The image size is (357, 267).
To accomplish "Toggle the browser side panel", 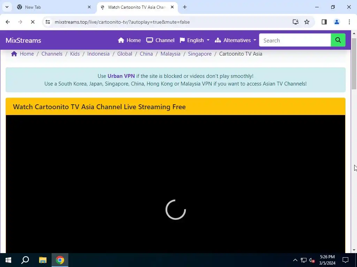I will (324, 22).
